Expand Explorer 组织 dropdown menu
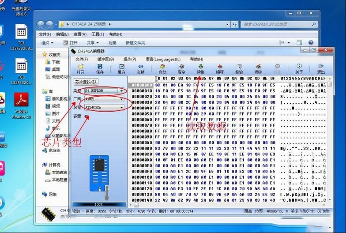This screenshot has width=346, height=233. point(47,43)
